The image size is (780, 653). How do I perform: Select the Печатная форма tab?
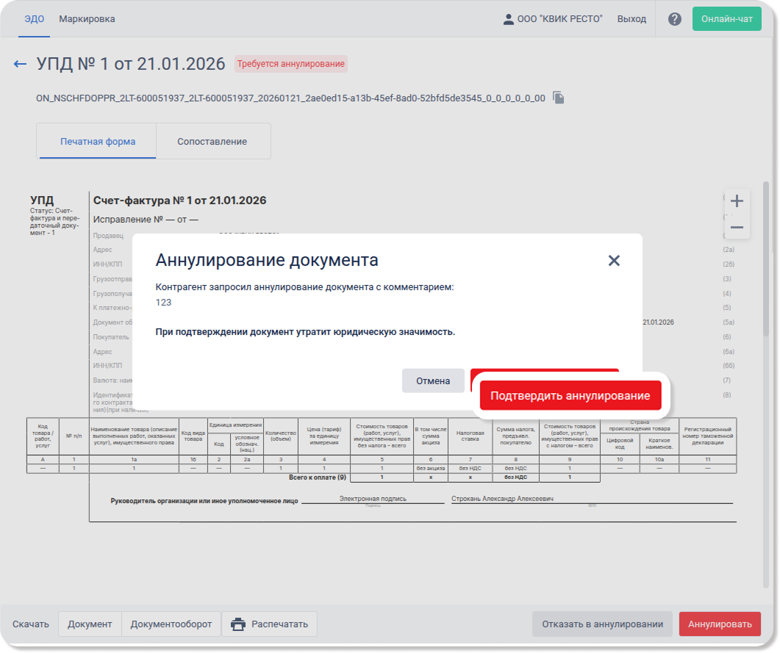(x=98, y=141)
